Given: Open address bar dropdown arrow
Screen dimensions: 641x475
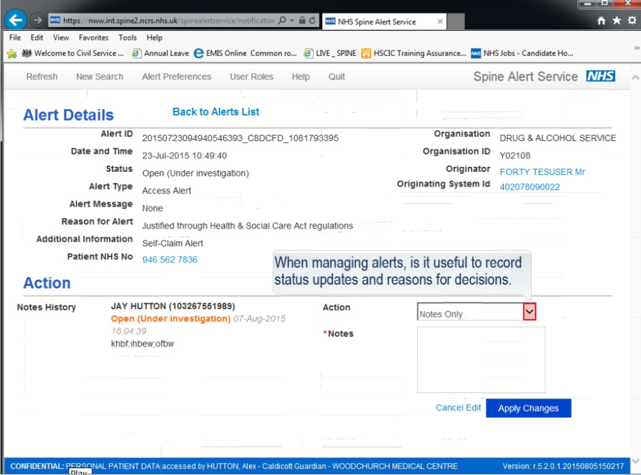Looking at the screenshot, I should 292,20.
